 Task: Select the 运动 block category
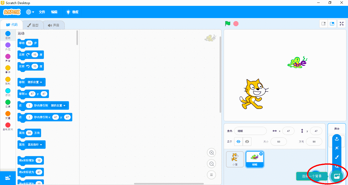8,35
